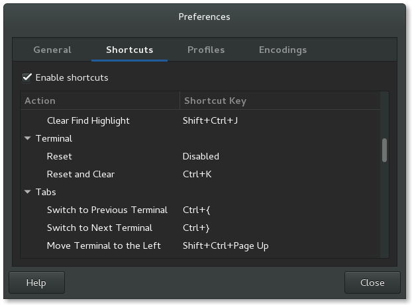This screenshot has height=305, width=412.
Task: Click the vertical scrollbar thumb
Action: 384,150
